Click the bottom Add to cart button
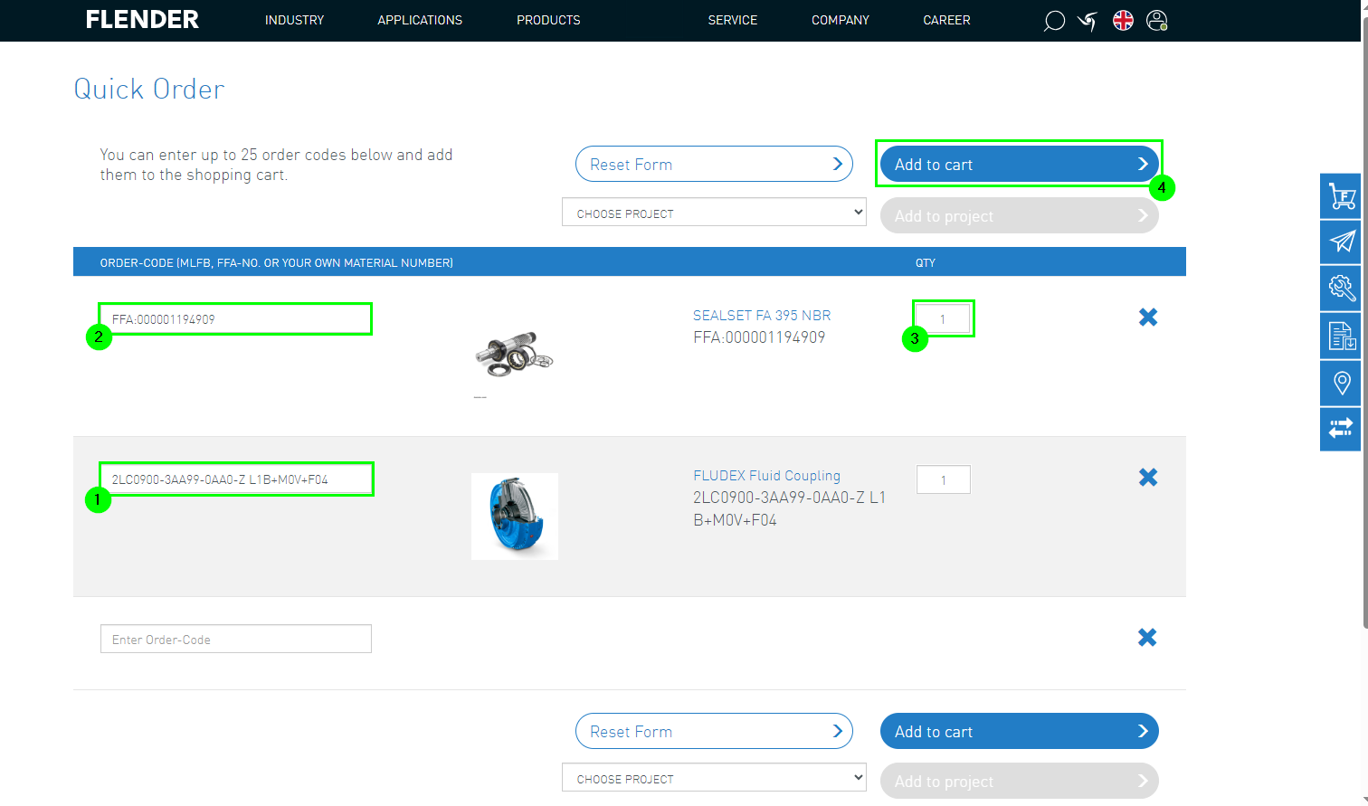This screenshot has width=1368, height=806. [x=1019, y=731]
